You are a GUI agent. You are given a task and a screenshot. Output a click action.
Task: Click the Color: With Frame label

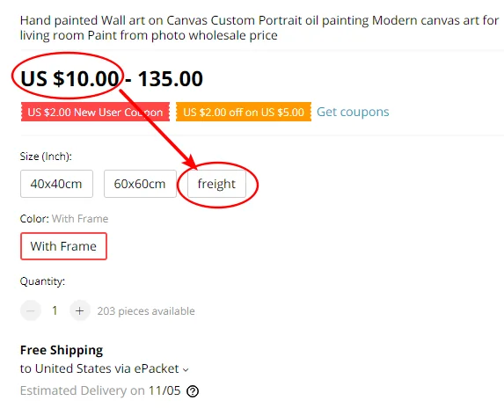coord(64,219)
